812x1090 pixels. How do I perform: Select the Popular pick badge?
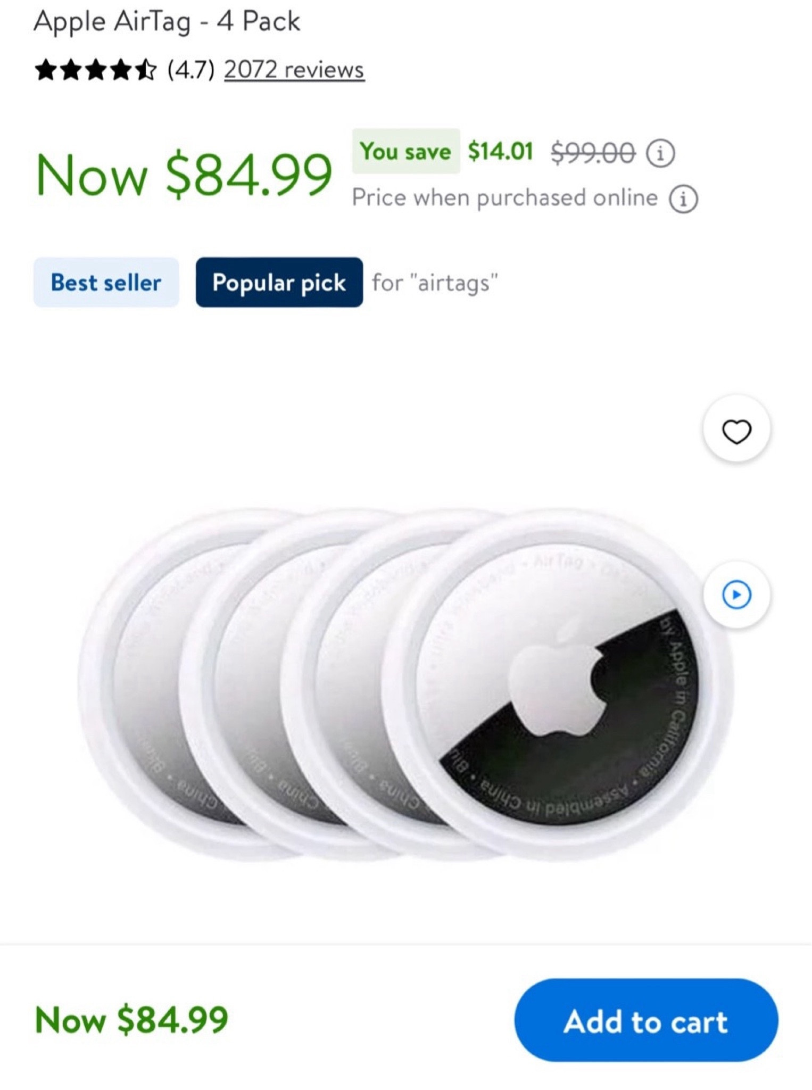pyautogui.click(x=279, y=282)
